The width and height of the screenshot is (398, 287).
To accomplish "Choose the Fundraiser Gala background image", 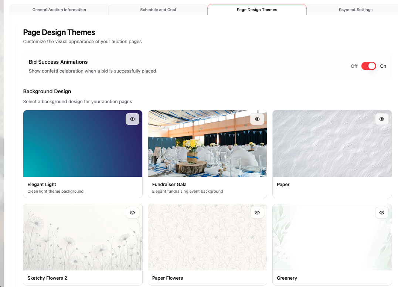I will coord(207,147).
